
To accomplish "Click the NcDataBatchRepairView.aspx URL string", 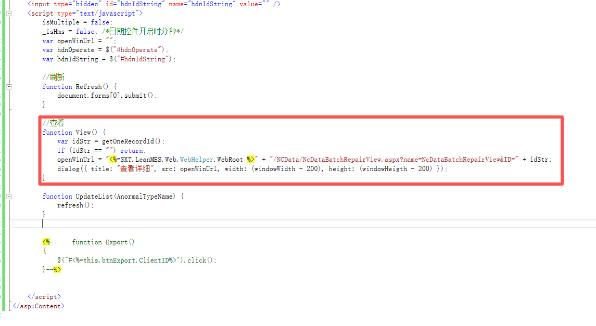I will pos(394,160).
